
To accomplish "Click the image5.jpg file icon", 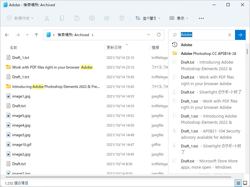I will (8, 115).
